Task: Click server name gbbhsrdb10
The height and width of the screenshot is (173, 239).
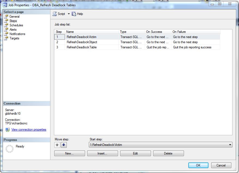Action: pos(13,114)
